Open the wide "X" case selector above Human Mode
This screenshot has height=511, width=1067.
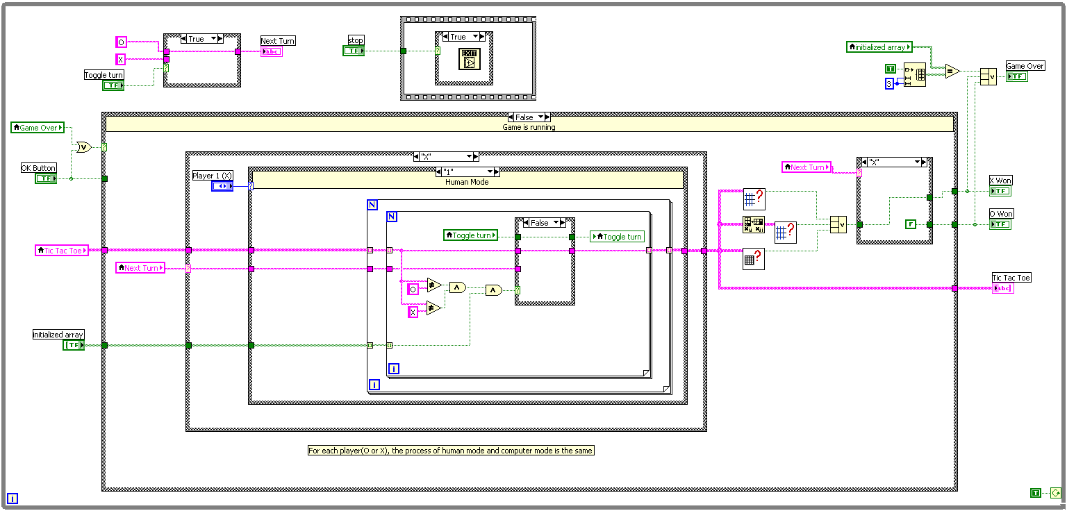[x=446, y=157]
